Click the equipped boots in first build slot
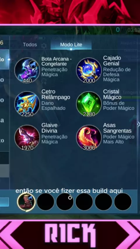The width and height of the screenshot is (140, 249). 26,202
